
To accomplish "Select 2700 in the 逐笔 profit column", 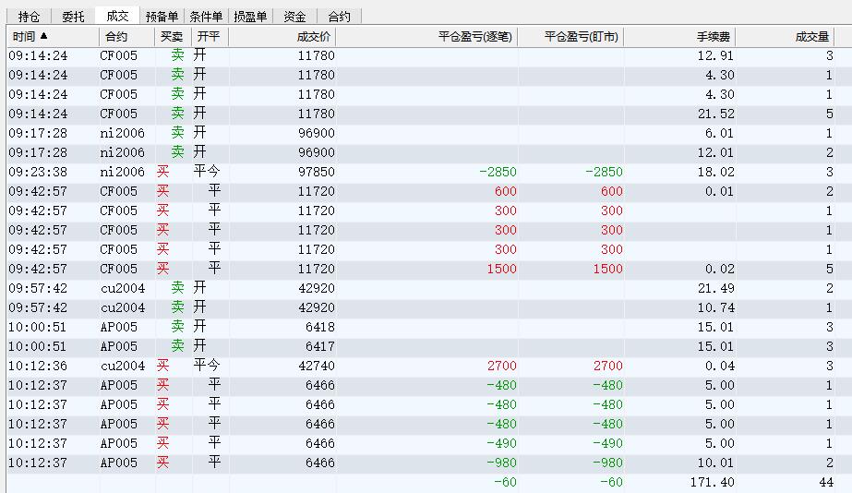I will [x=501, y=367].
